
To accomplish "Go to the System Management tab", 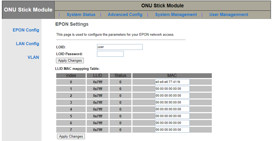I will point(176,15).
